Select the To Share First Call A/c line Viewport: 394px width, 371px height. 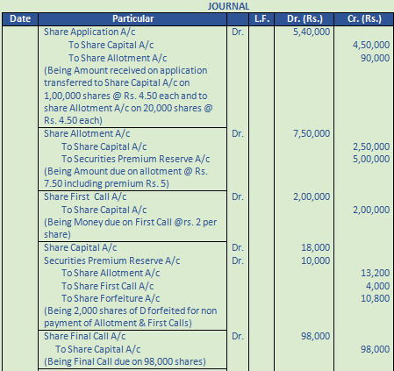[x=108, y=286]
